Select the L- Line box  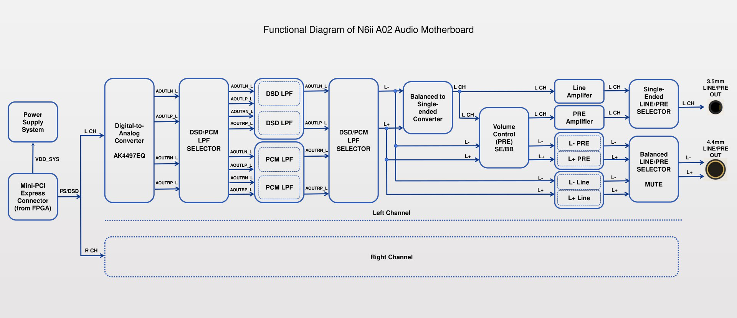(579, 182)
